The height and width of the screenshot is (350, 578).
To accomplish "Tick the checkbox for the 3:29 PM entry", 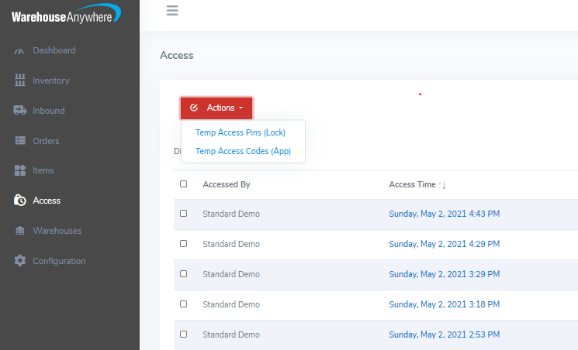I will [x=184, y=274].
